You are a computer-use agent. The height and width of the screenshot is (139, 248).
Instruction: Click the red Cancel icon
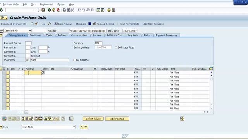pos(58,10)
